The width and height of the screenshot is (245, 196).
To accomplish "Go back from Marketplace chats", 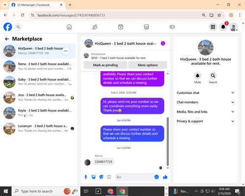I will click(7, 39).
